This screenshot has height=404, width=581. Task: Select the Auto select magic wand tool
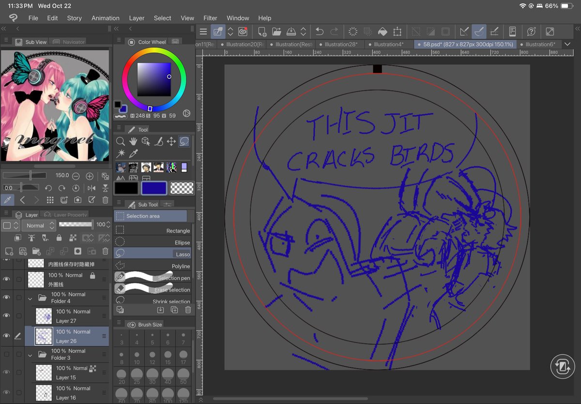(121, 154)
